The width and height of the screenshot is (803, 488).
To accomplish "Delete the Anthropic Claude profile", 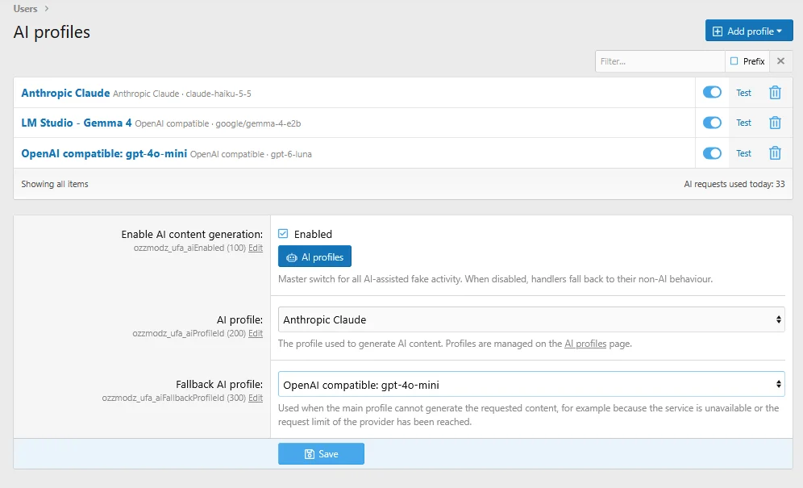I will click(x=775, y=93).
